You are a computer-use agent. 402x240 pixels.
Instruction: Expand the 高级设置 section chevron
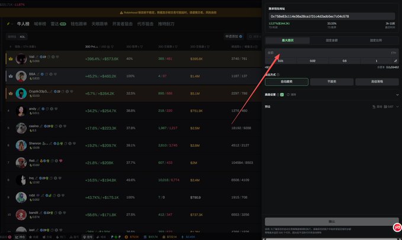coord(397,95)
